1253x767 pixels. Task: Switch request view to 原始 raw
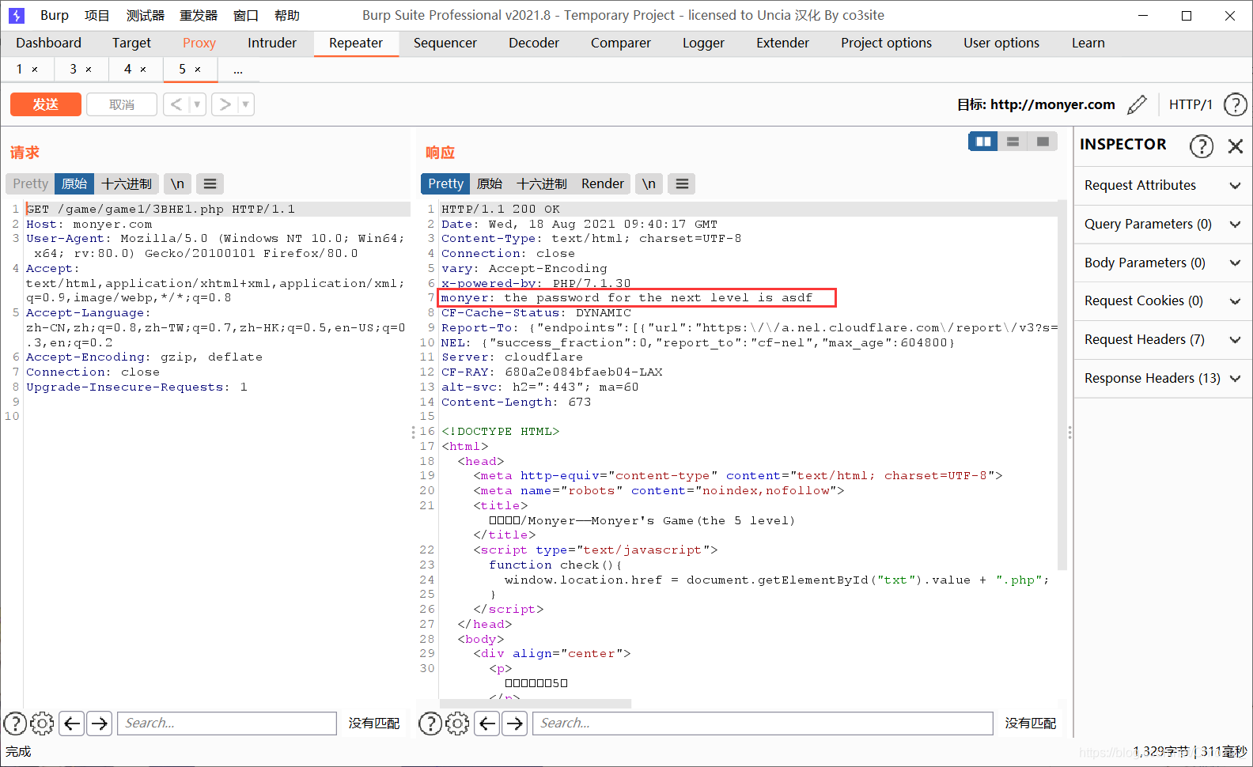click(74, 183)
